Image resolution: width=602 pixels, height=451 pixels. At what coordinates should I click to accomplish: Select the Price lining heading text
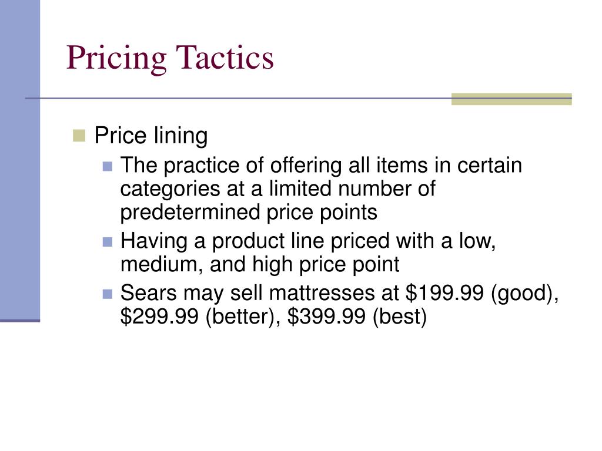[151, 136]
